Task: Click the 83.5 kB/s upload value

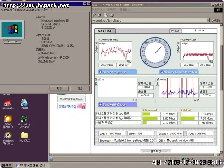Action: pos(206,65)
